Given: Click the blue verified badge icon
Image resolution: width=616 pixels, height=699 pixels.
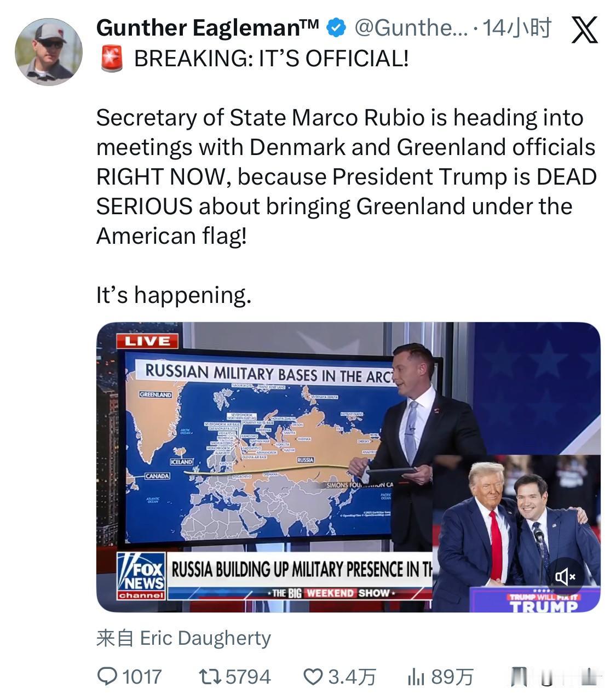Looking at the screenshot, I should (336, 27).
